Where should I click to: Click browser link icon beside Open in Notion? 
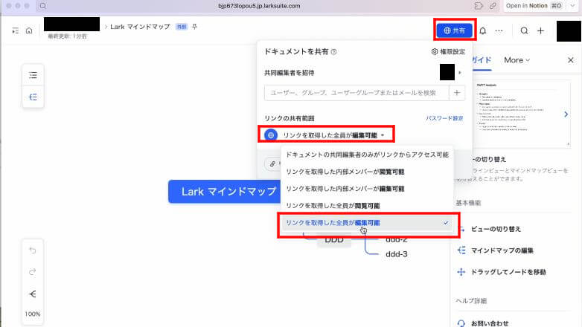click(x=493, y=6)
